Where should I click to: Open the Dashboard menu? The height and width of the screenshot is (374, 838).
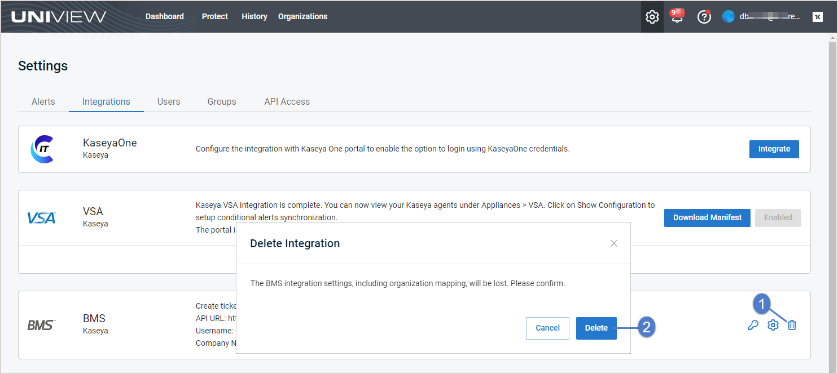click(165, 16)
